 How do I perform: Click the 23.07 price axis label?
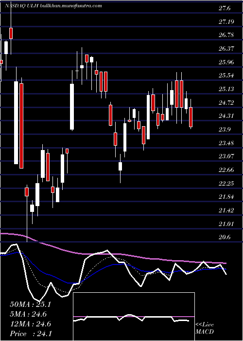coord(226,156)
